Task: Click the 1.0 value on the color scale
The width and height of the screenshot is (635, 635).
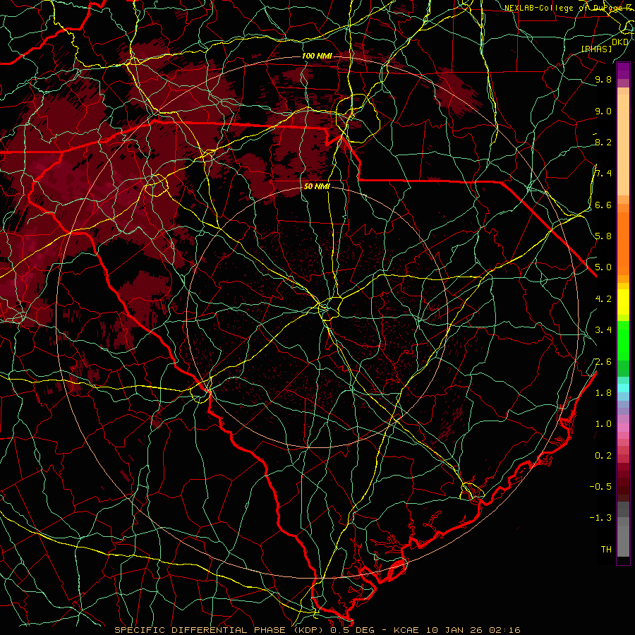Action: pyautogui.click(x=603, y=424)
